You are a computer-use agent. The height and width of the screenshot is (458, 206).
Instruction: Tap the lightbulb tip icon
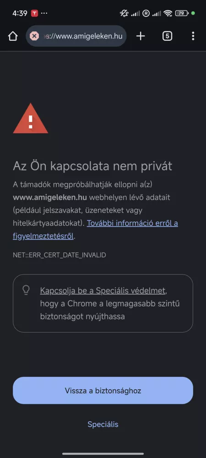[x=26, y=290]
